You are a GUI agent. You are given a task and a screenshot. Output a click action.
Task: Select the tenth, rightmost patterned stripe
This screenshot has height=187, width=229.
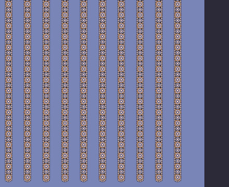point(178,91)
